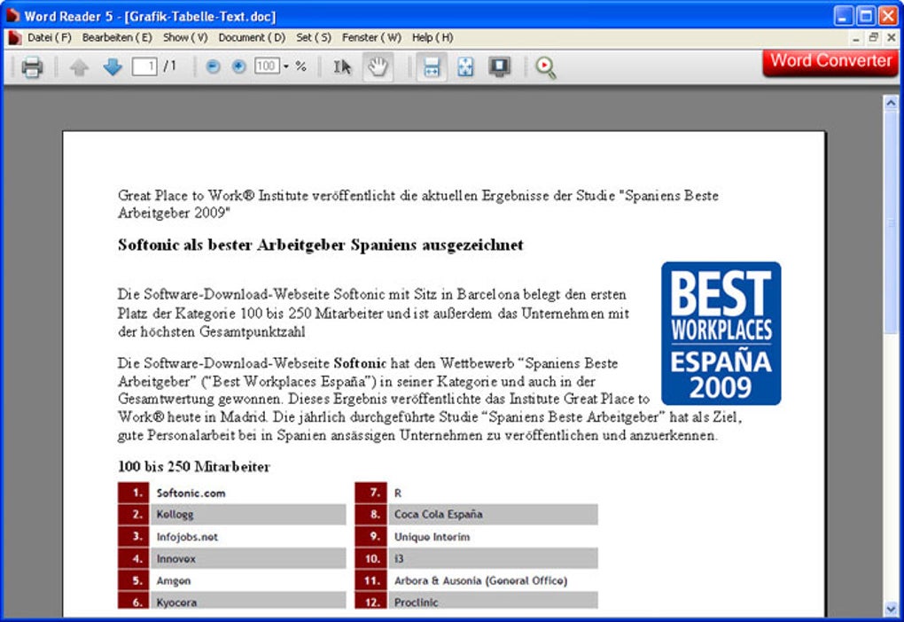Screen dimensions: 904x622
Task: Toggle fit-width page view
Action: 432,66
